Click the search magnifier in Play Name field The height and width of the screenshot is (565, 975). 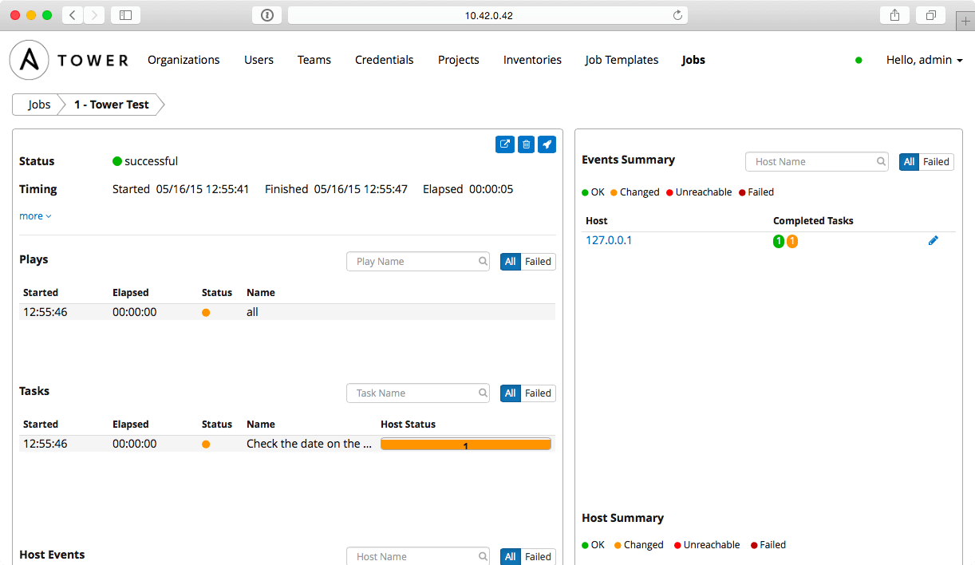coord(483,261)
